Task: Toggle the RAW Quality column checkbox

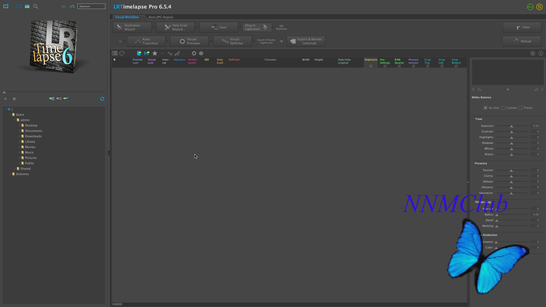Action: [399, 66]
